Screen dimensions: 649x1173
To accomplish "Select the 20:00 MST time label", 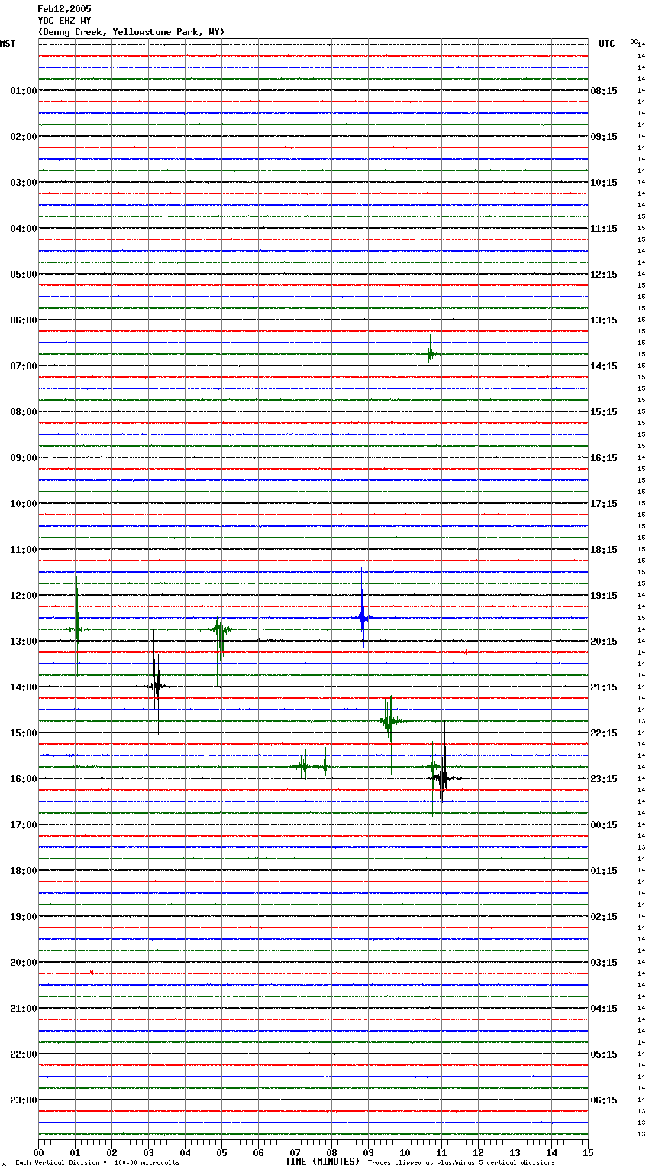I will click(23, 963).
